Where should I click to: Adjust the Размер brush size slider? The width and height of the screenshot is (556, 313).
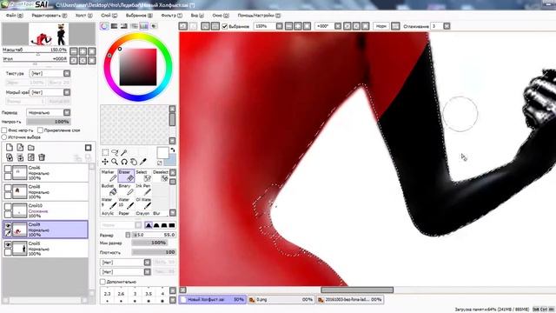point(154,235)
